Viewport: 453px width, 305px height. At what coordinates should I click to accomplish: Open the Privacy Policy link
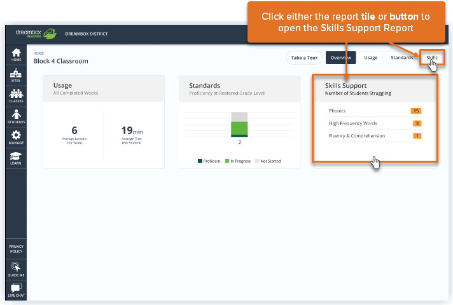[x=16, y=249]
